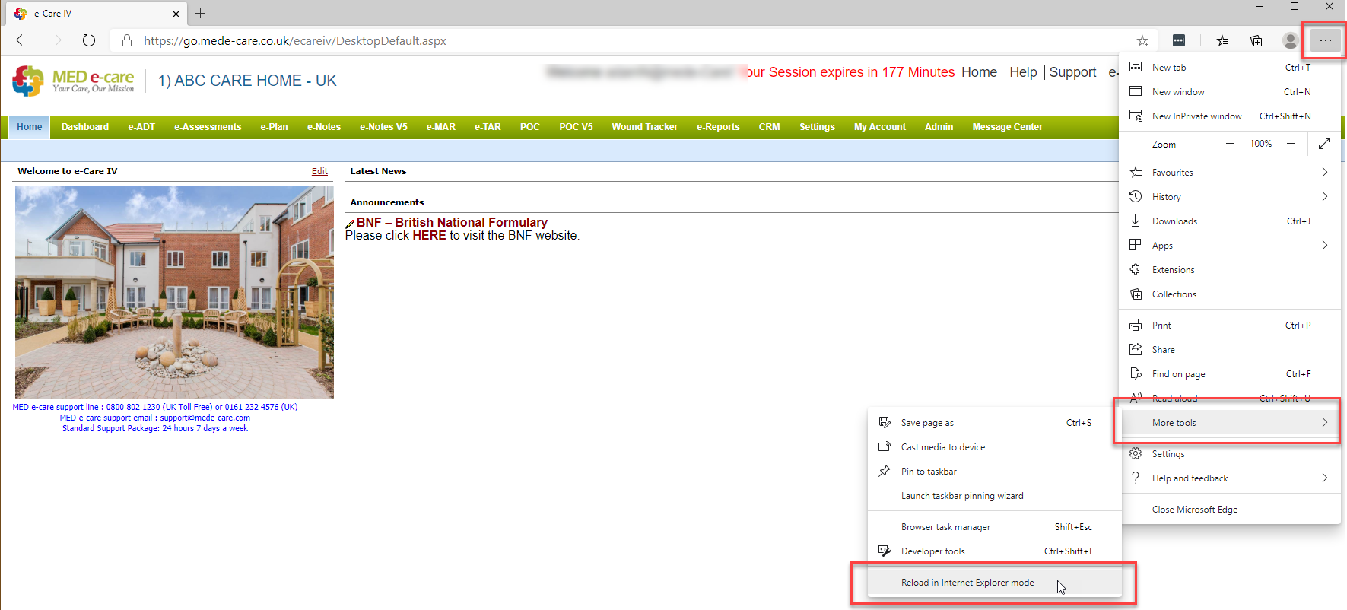
Task: Click the Edit link in welcome panel
Action: [319, 171]
